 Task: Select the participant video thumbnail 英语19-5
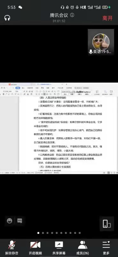click(101, 42)
